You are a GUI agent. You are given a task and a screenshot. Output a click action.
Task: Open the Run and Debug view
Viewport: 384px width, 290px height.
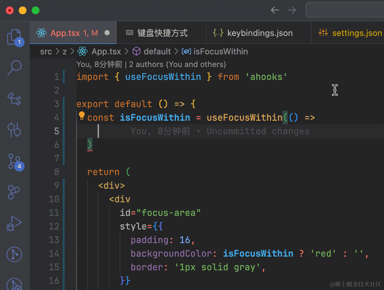coord(15,223)
